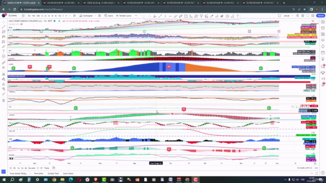Open the indicator templates grid icon

click(100, 16)
